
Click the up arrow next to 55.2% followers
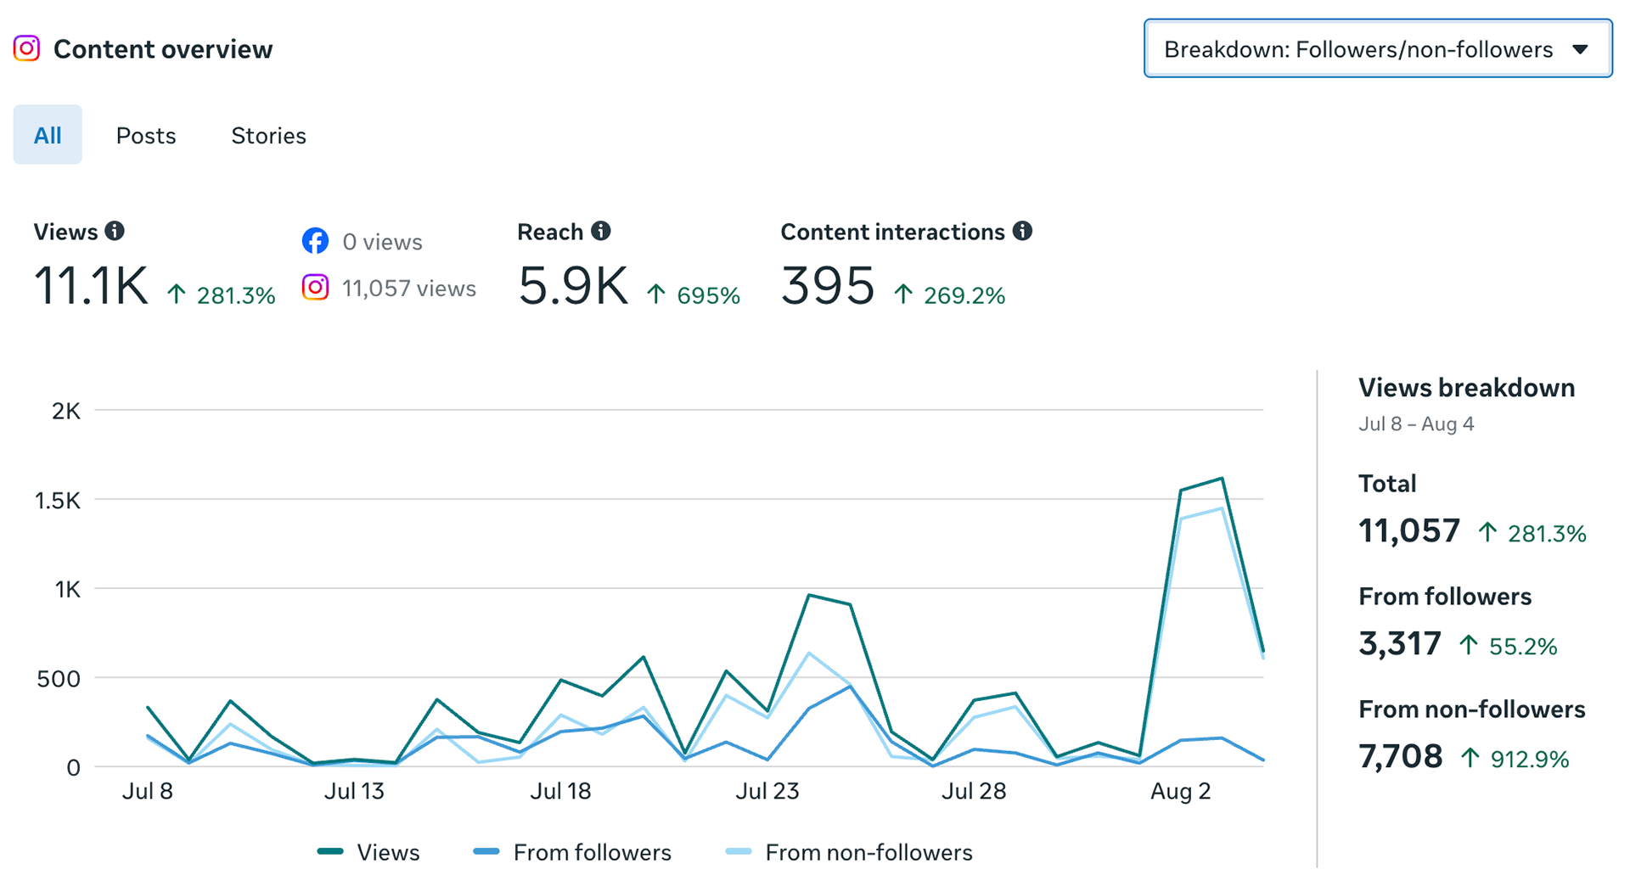point(1469,646)
